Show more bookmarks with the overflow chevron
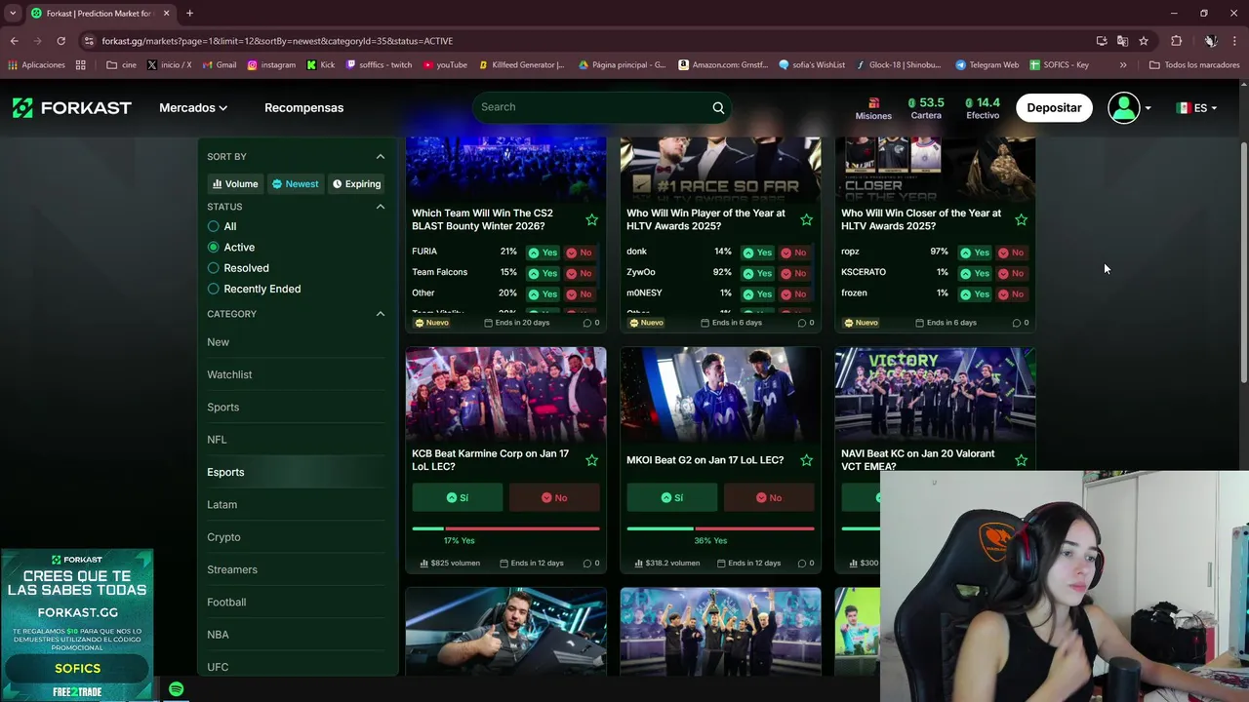The width and height of the screenshot is (1249, 702). click(x=1123, y=65)
